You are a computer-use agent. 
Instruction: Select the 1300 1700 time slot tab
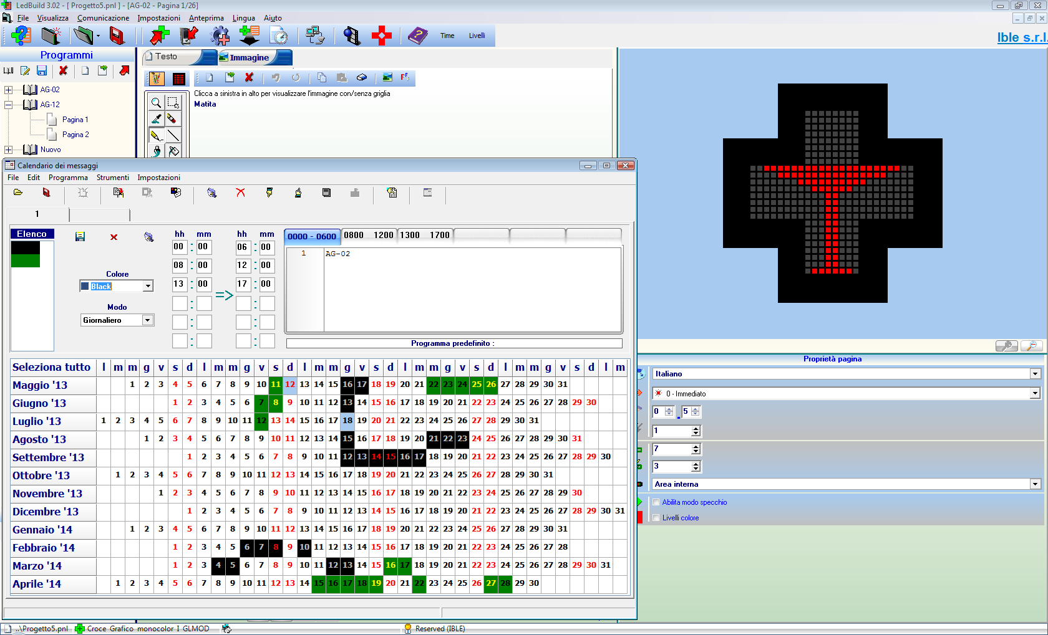(x=425, y=235)
